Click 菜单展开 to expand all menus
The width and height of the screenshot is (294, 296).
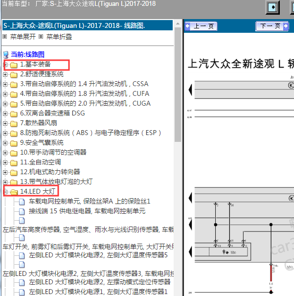(23, 37)
